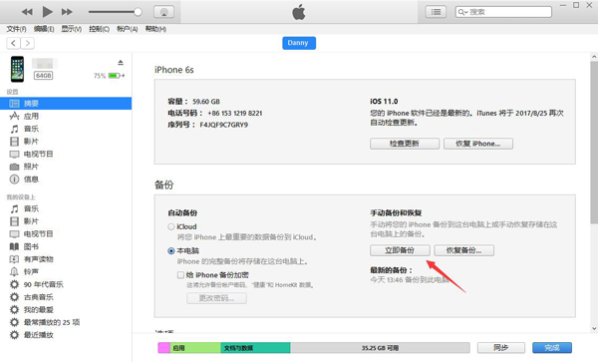Screen dimensions: 598x362
Task: Click the 更改密码... button
Action: pyautogui.click(x=216, y=298)
